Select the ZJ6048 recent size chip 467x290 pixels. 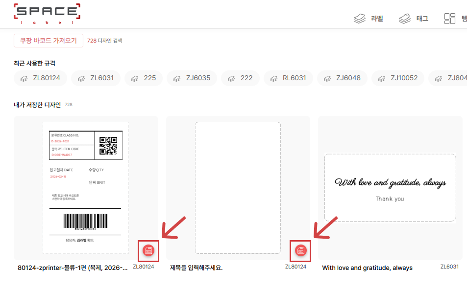click(342, 78)
